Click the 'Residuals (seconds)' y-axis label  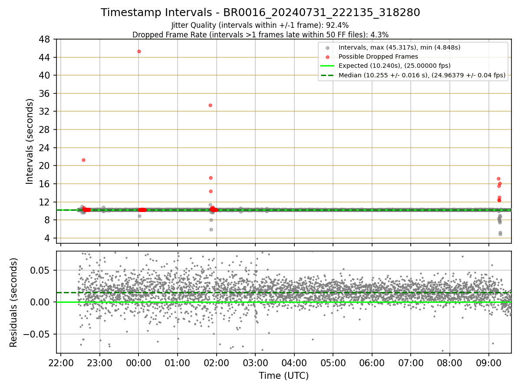(x=14, y=302)
